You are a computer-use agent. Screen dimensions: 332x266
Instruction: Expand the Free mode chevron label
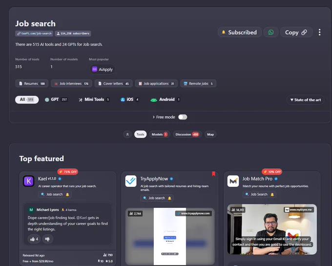(164, 117)
